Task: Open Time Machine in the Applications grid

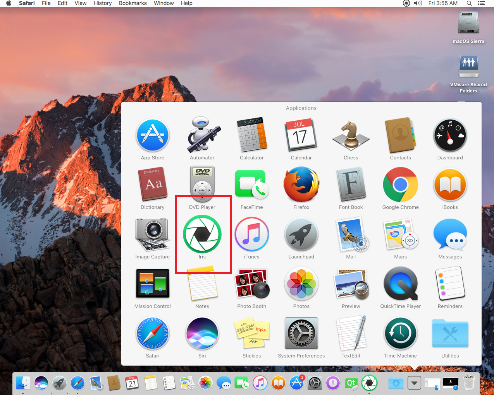Action: (x=401, y=333)
